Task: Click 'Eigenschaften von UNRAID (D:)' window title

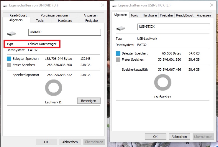Action: [34, 5]
